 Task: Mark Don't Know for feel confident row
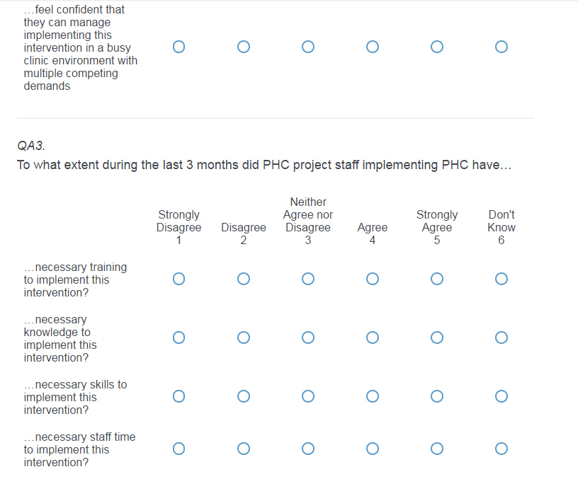pos(501,47)
